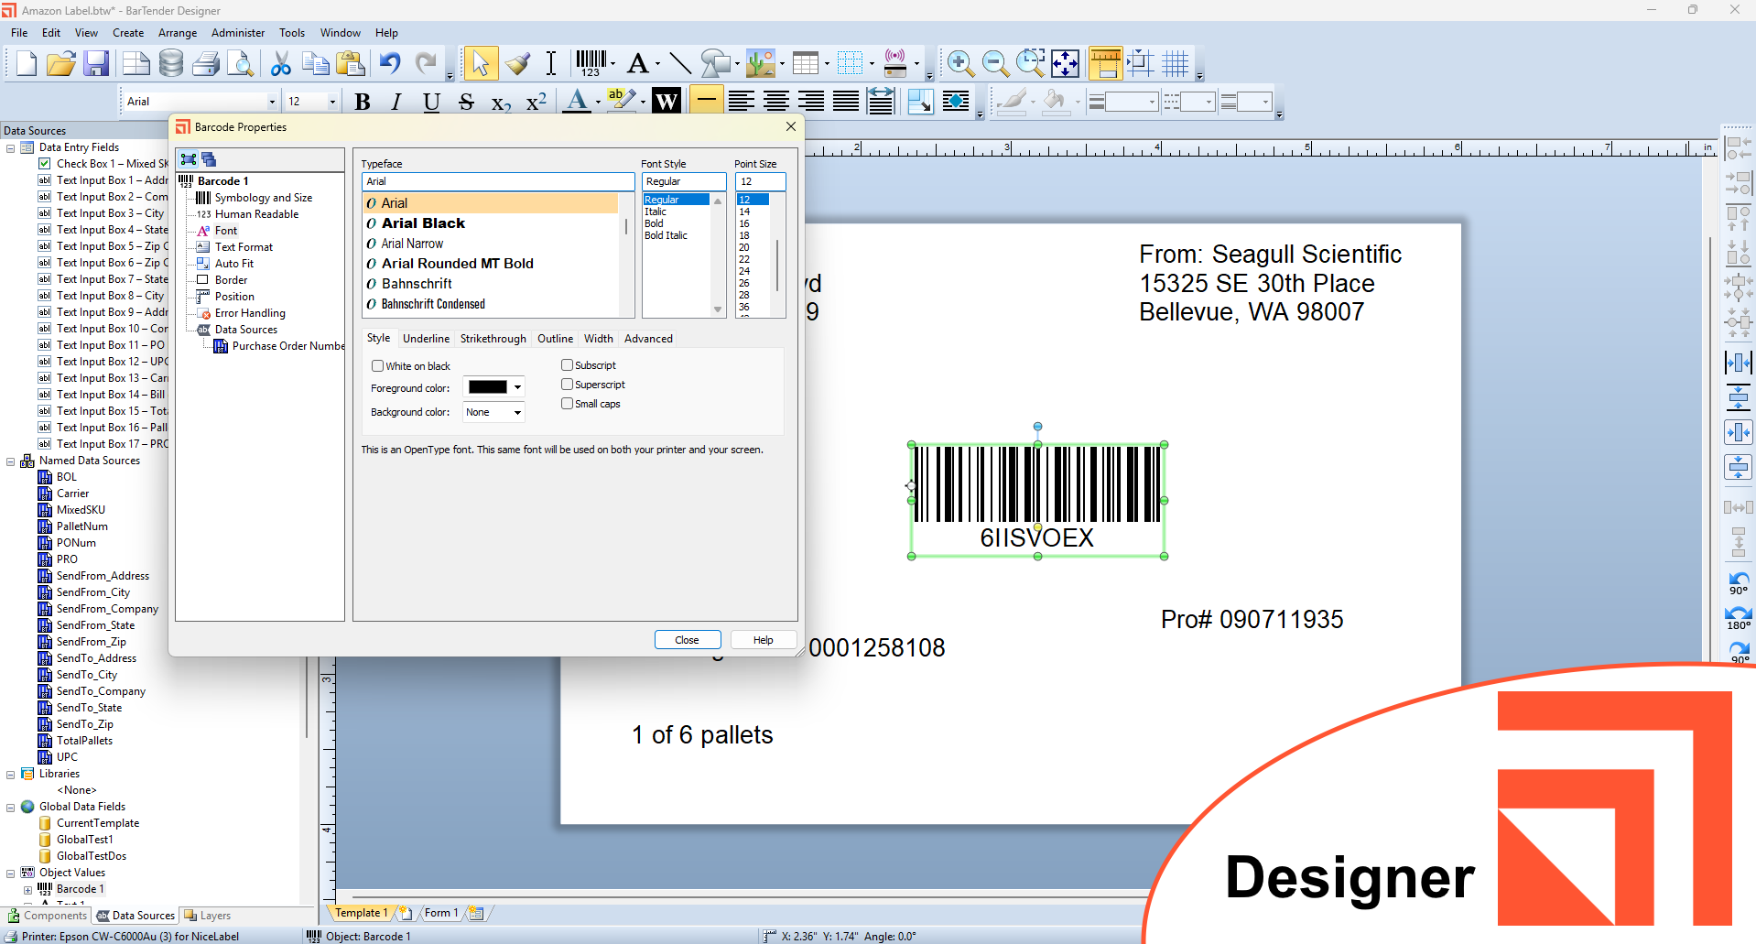Collapse the Named Data Sources tree
1756x944 pixels.
(11, 461)
